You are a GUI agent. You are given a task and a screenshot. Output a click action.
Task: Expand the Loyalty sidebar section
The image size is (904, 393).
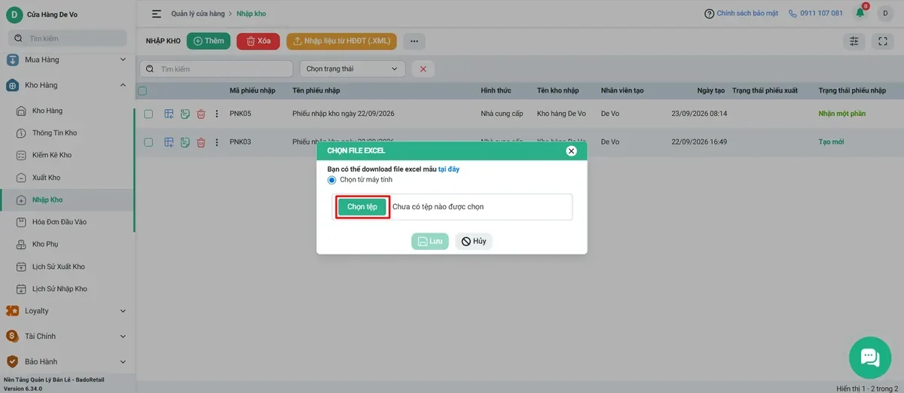tap(68, 310)
